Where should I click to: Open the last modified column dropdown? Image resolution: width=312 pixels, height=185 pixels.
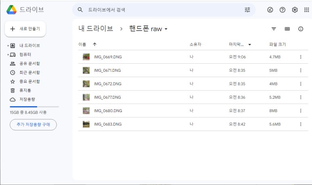pos(249,44)
